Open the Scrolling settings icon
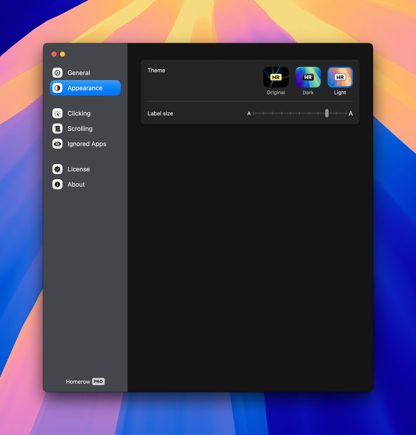The width and height of the screenshot is (416, 435). [57, 128]
